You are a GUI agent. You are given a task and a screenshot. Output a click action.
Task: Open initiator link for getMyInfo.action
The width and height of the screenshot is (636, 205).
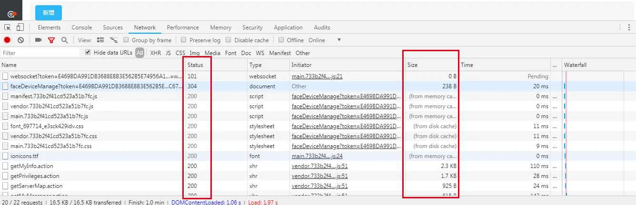tap(319, 166)
